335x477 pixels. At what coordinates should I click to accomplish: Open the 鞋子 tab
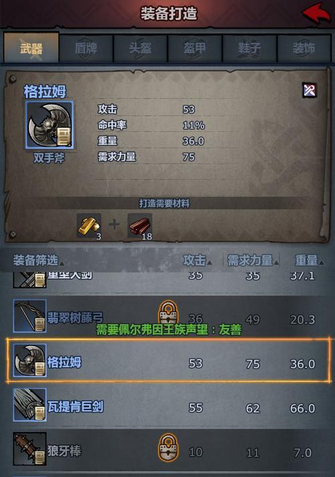tap(249, 48)
